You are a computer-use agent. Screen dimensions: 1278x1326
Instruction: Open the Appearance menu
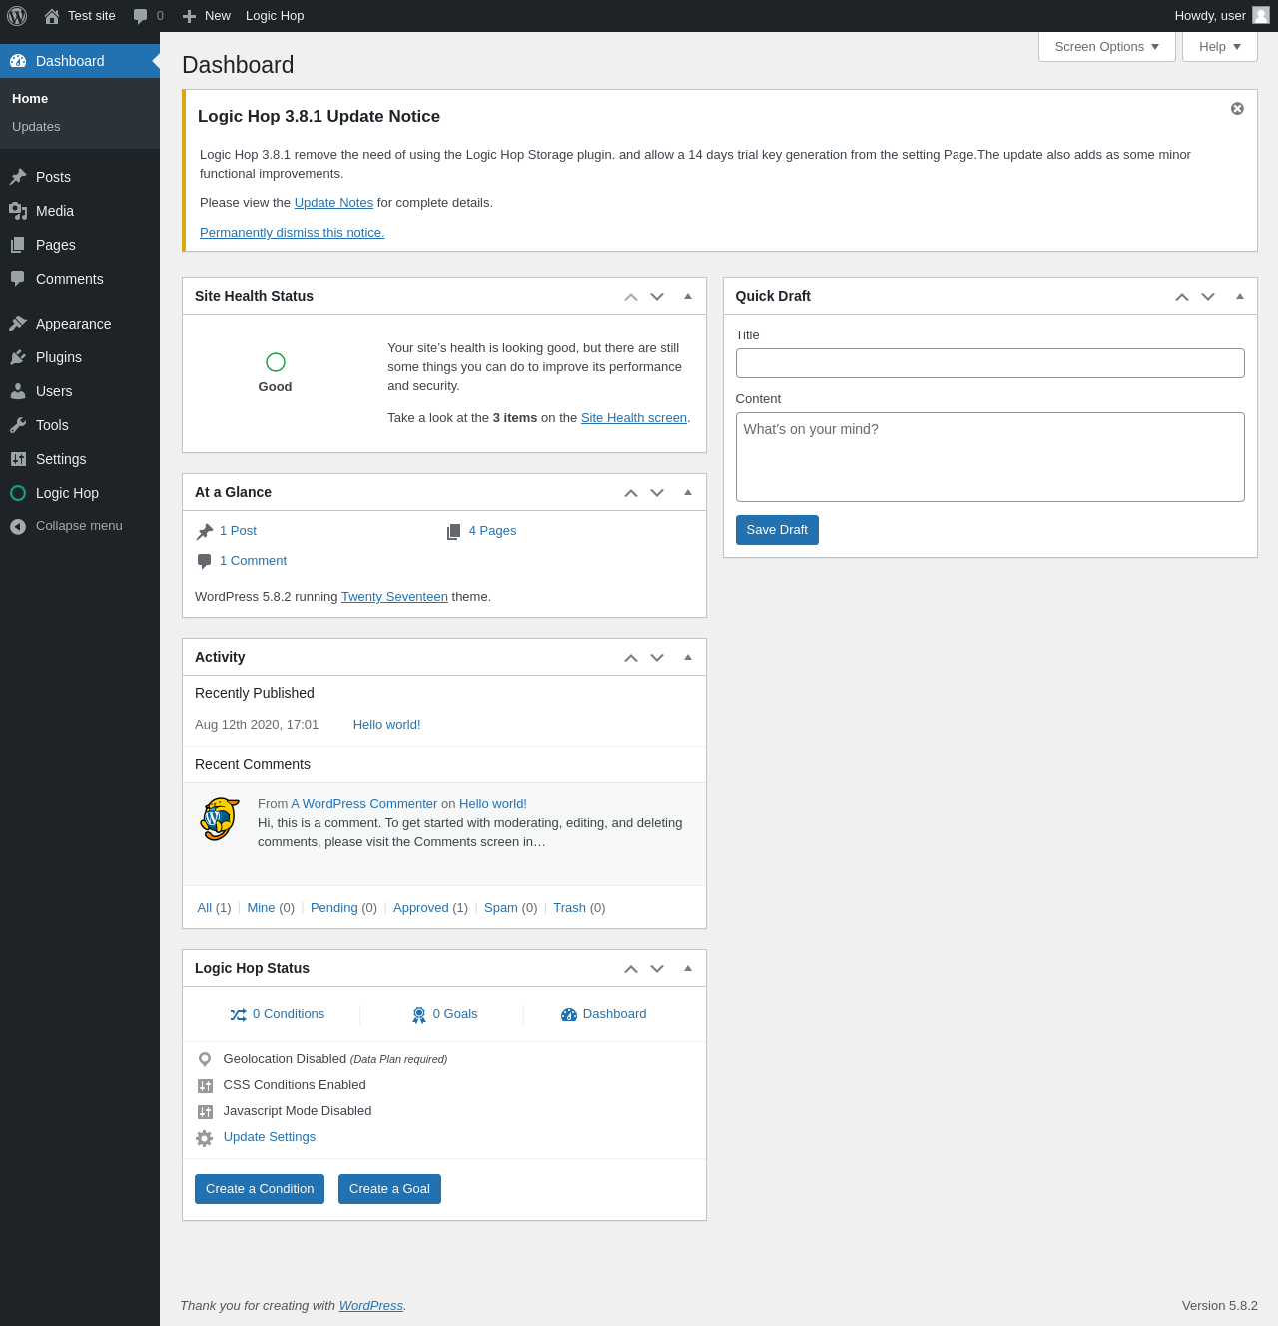point(80,324)
